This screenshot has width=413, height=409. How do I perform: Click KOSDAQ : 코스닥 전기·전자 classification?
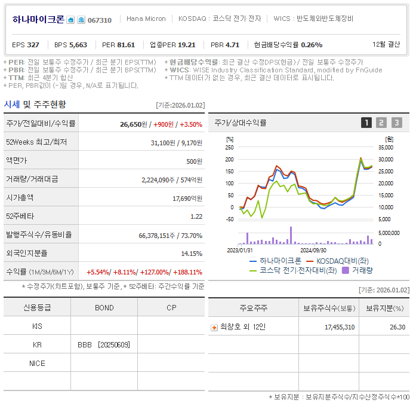[220, 19]
